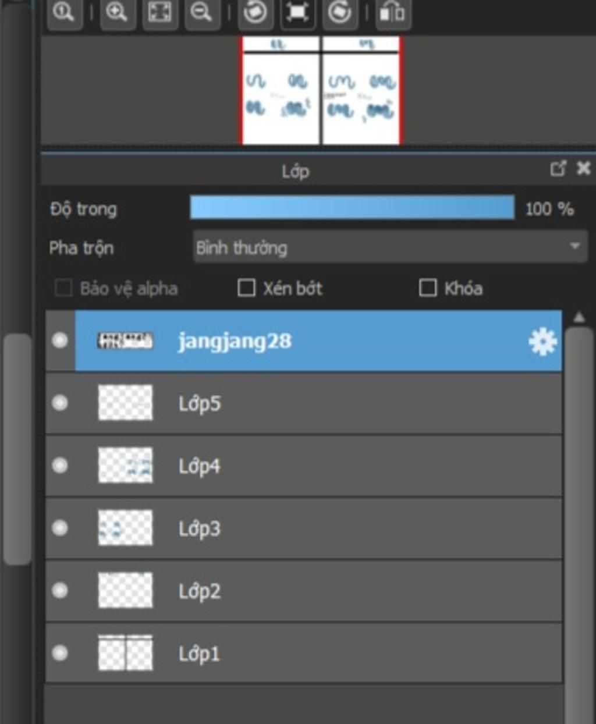Select the Lớp1 layer

[304, 653]
